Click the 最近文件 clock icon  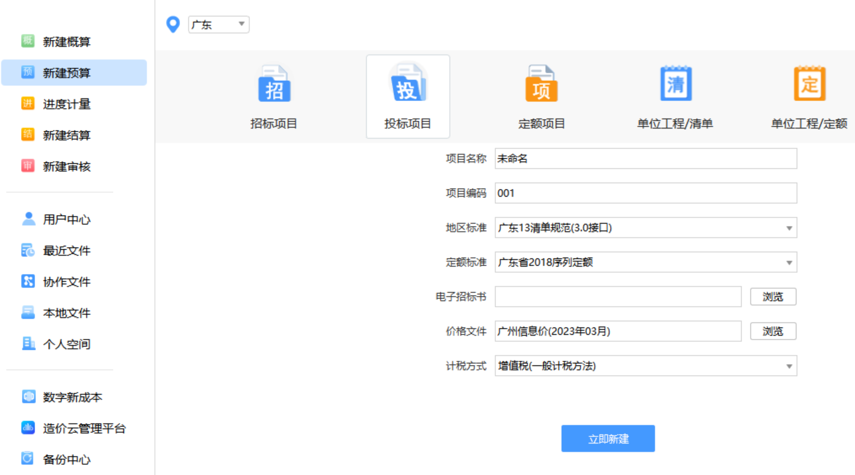click(28, 250)
